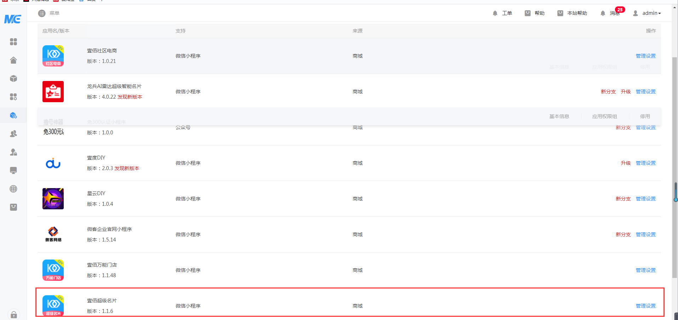Click the 菜单 label
Image resolution: width=678 pixels, height=320 pixels.
55,13
